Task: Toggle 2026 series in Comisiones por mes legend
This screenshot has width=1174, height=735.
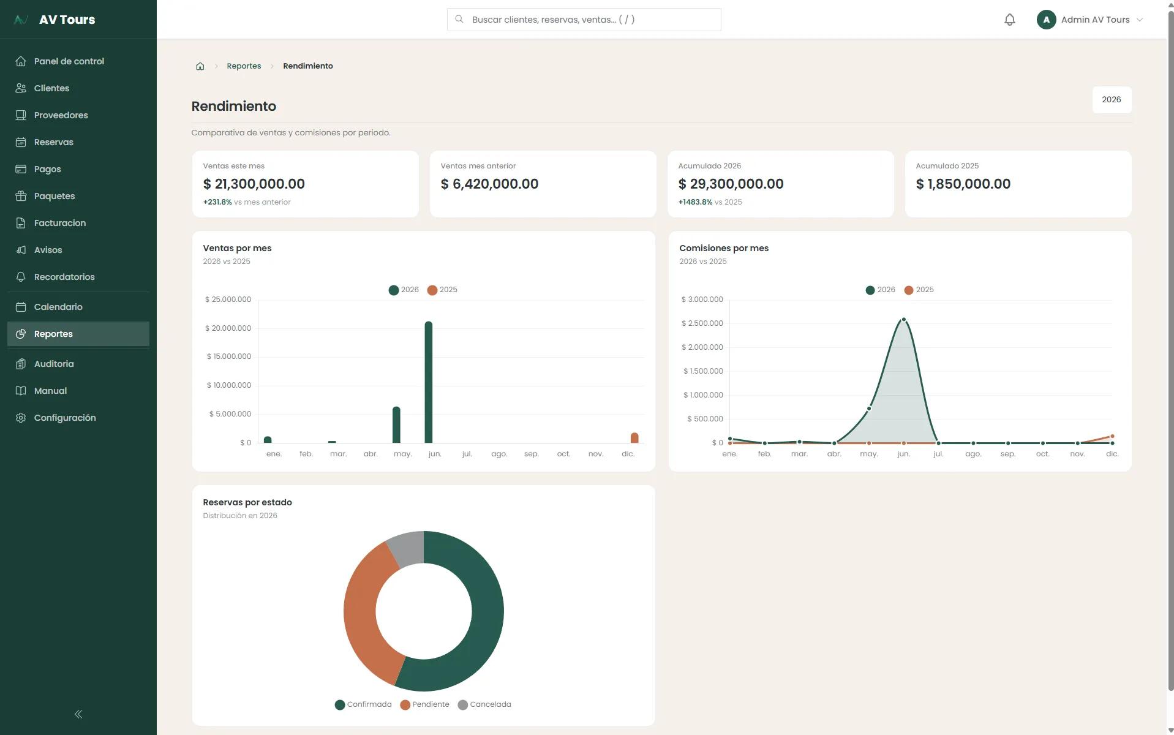Action: (880, 290)
